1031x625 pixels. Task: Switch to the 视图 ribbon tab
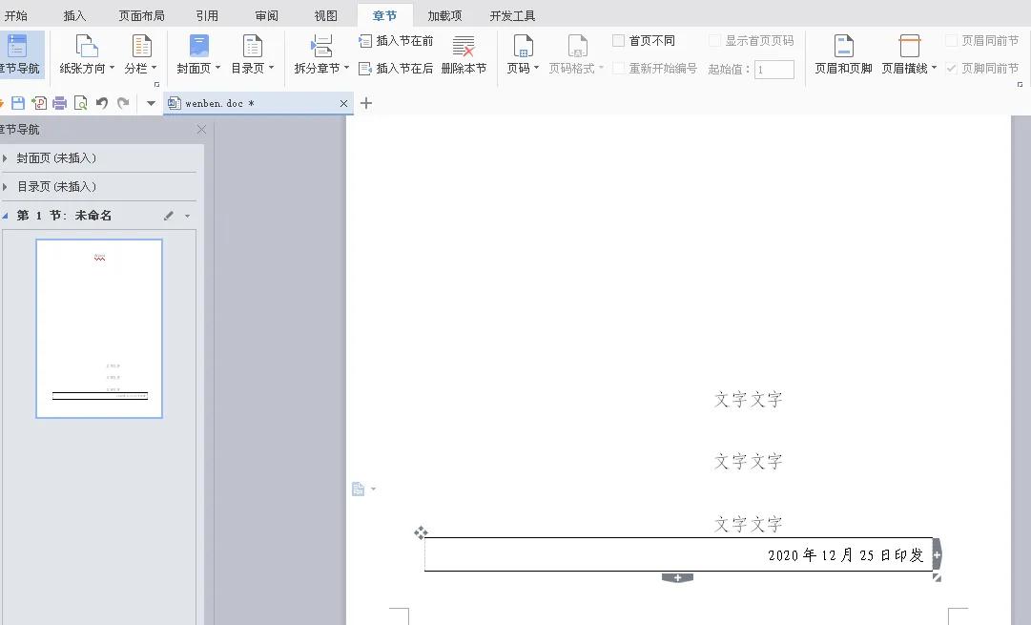324,14
